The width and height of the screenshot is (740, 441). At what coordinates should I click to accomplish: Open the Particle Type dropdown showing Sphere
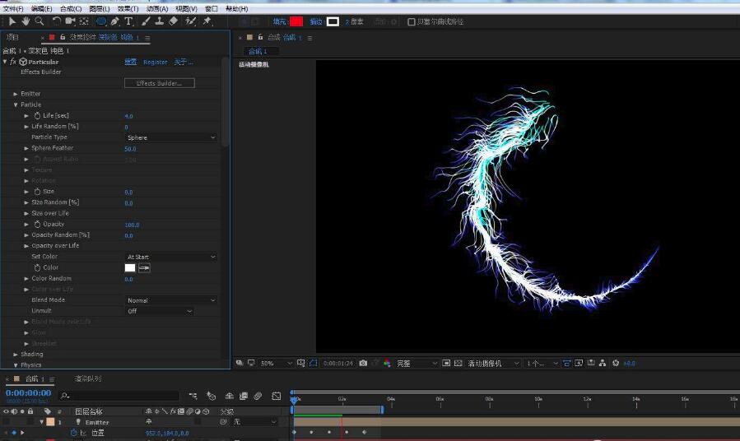coord(170,137)
